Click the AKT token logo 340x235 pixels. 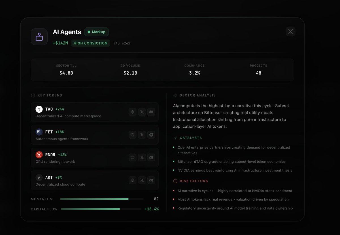click(39, 177)
